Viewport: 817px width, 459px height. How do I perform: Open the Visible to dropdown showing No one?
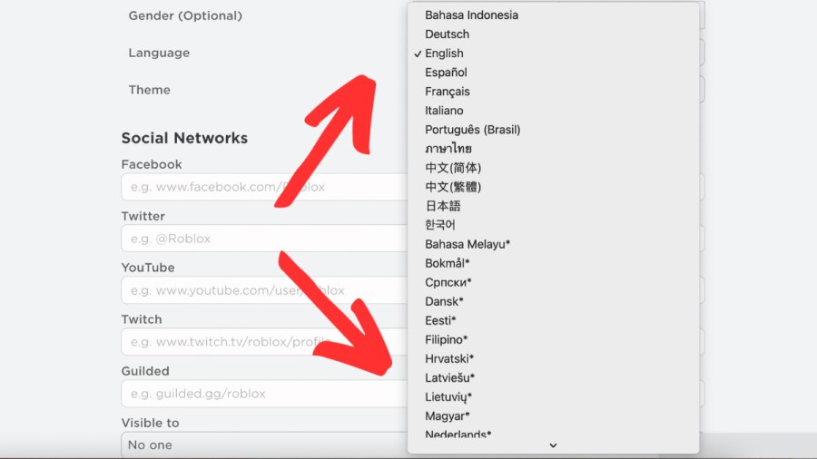click(x=263, y=444)
